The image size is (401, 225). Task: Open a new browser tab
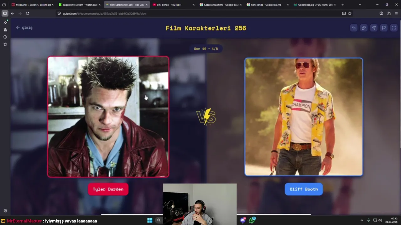coord(342,5)
